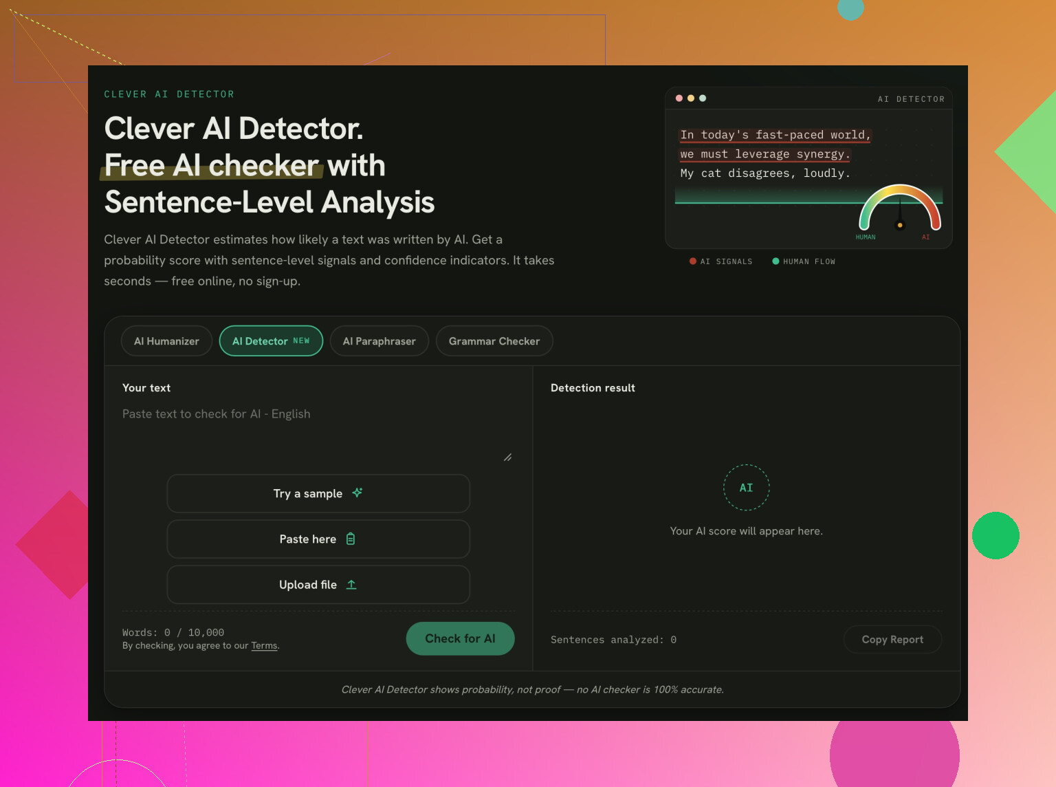Click 'Your AI score will appear here.' text
This screenshot has width=1056, height=787.
pos(746,531)
